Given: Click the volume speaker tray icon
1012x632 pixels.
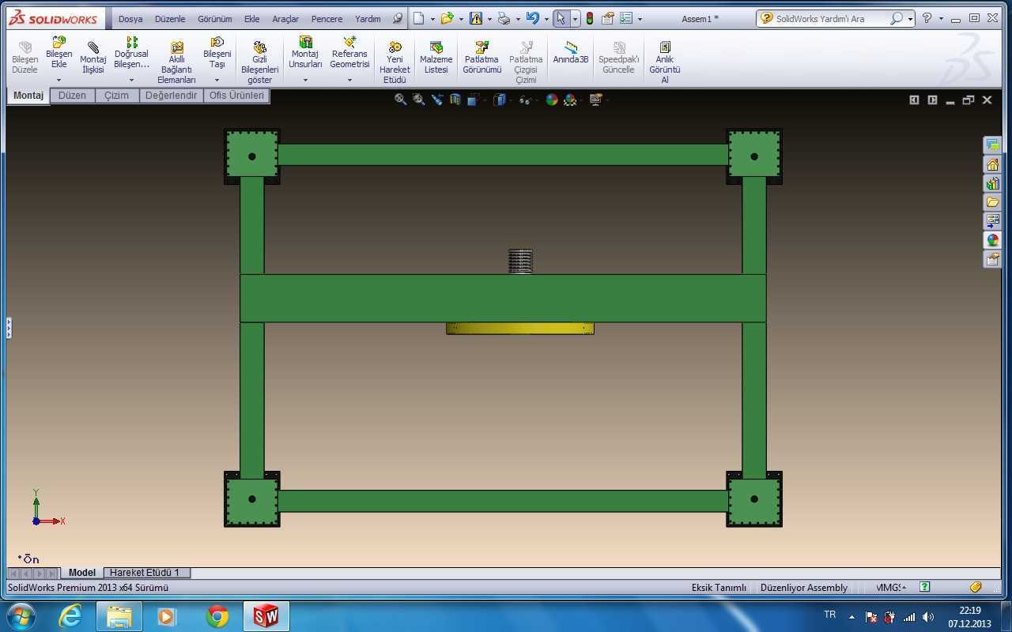Looking at the screenshot, I should coord(928,617).
